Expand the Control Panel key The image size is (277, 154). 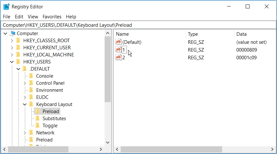25,83
